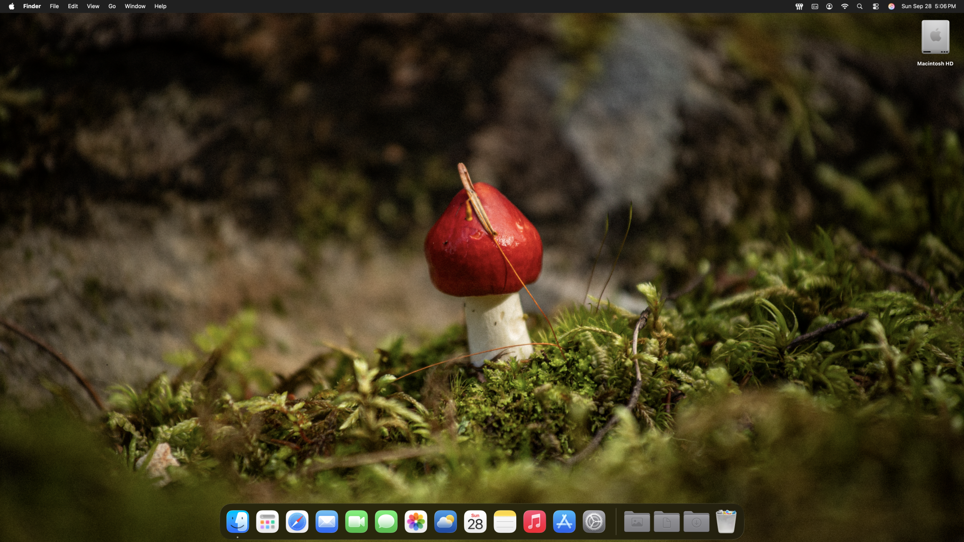
Task: Open the Apple menu
Action: pos(12,6)
